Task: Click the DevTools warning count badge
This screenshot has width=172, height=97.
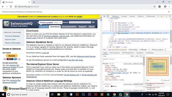Action: (x=162, y=16)
